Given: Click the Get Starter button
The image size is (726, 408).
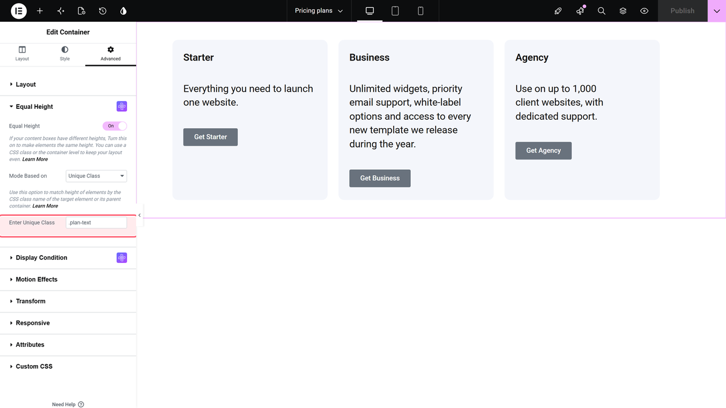Looking at the screenshot, I should 211,137.
